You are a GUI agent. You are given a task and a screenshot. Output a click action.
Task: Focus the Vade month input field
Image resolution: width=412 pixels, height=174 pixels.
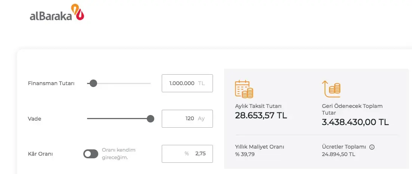coord(187,119)
